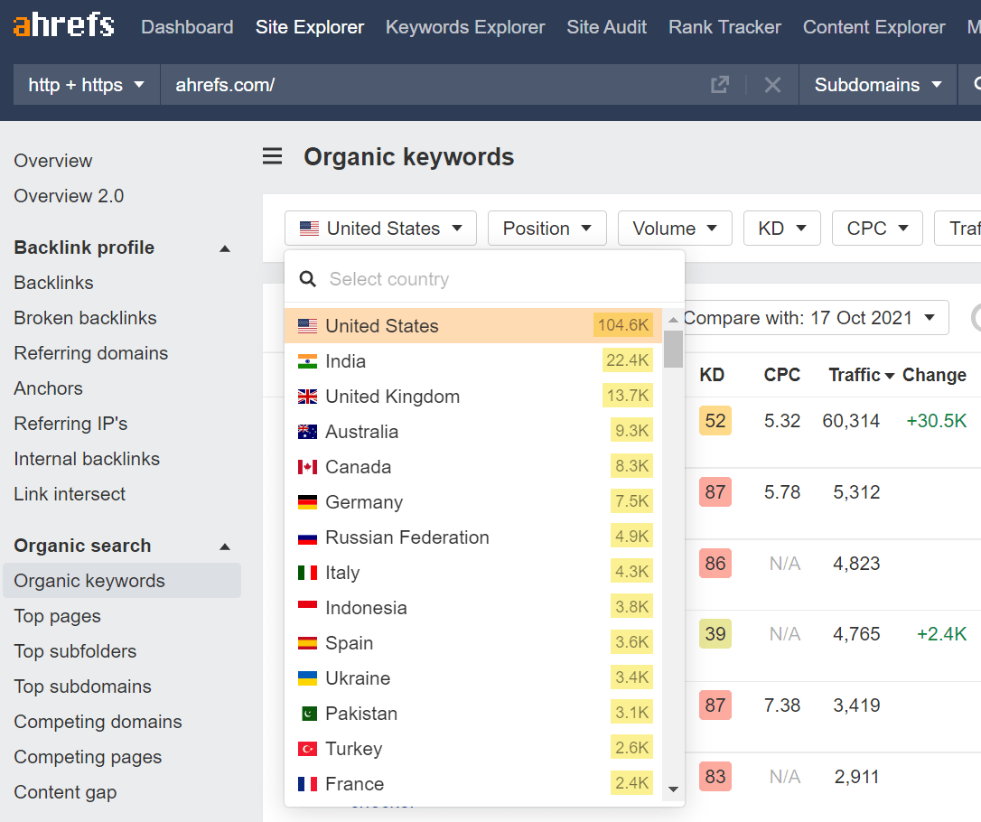The height and width of the screenshot is (822, 981).
Task: Go to Broken backlinks in sidebar
Action: point(85,318)
